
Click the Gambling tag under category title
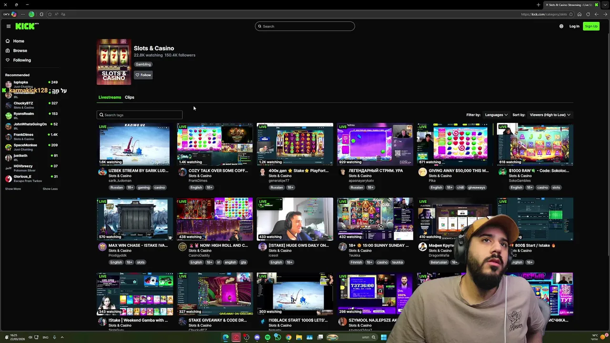[x=143, y=64]
